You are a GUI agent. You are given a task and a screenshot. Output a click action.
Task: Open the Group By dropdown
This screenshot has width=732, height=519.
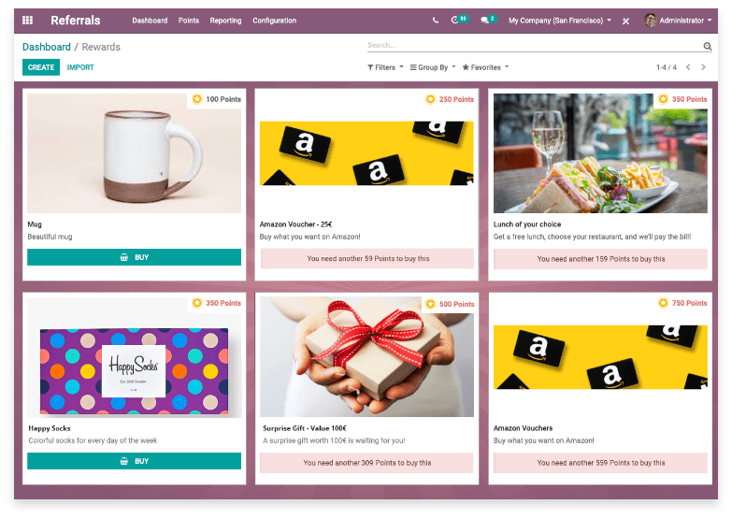pyautogui.click(x=433, y=67)
